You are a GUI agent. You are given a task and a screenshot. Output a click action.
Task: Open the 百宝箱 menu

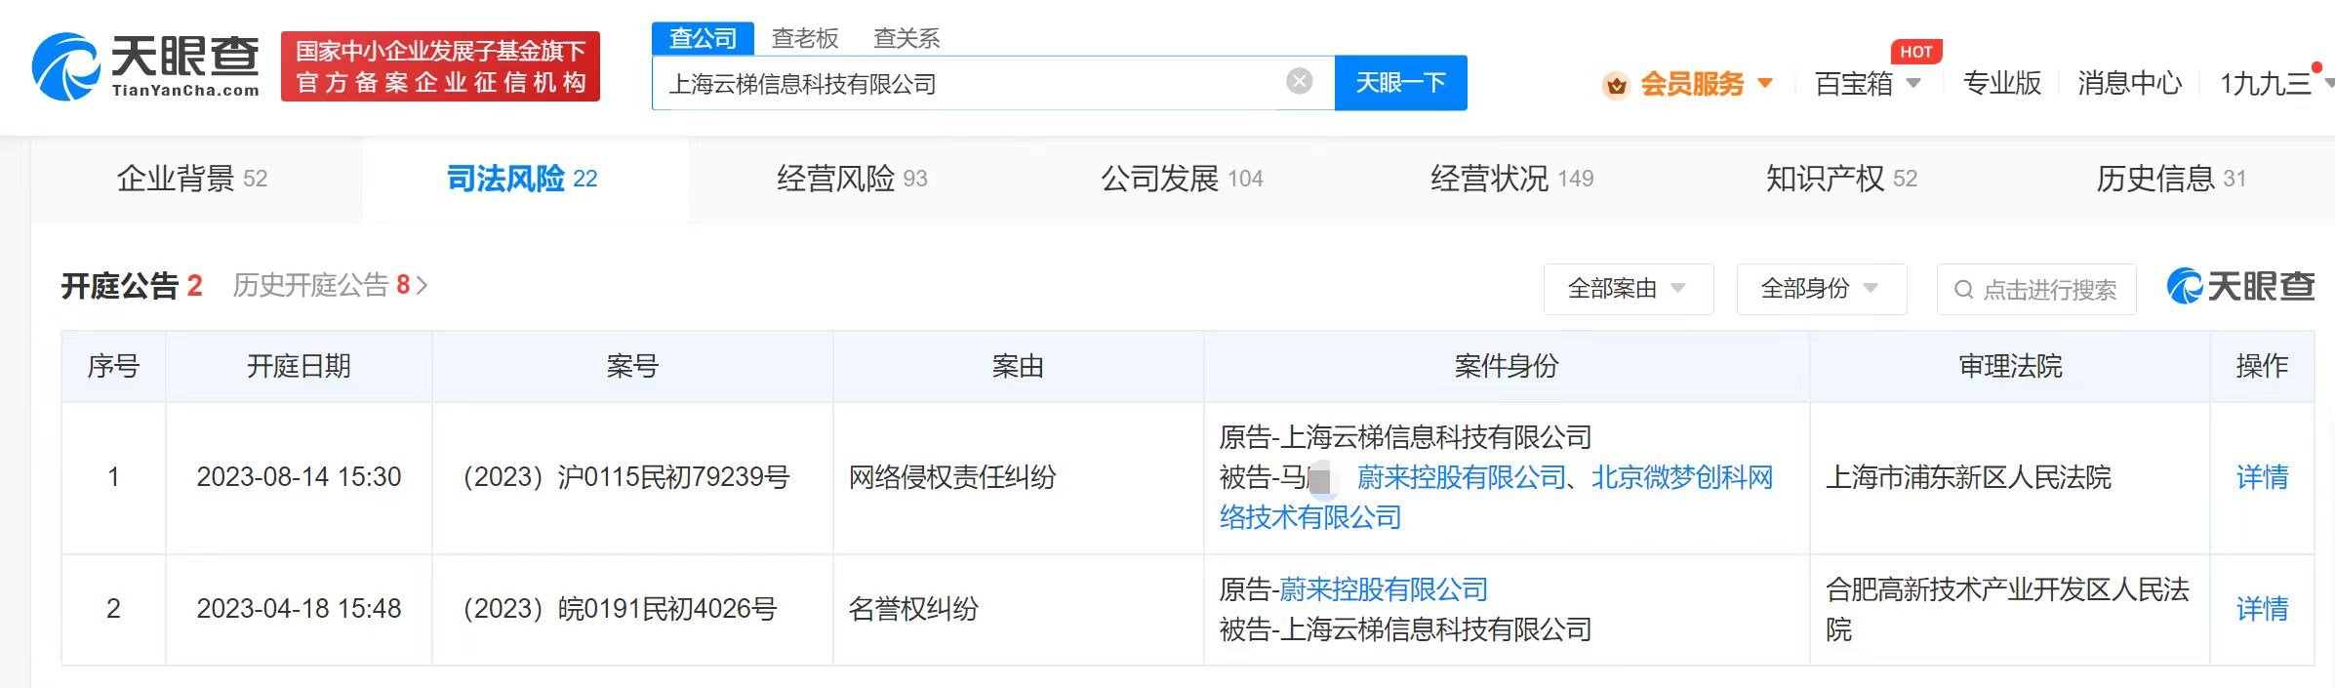(x=1853, y=84)
